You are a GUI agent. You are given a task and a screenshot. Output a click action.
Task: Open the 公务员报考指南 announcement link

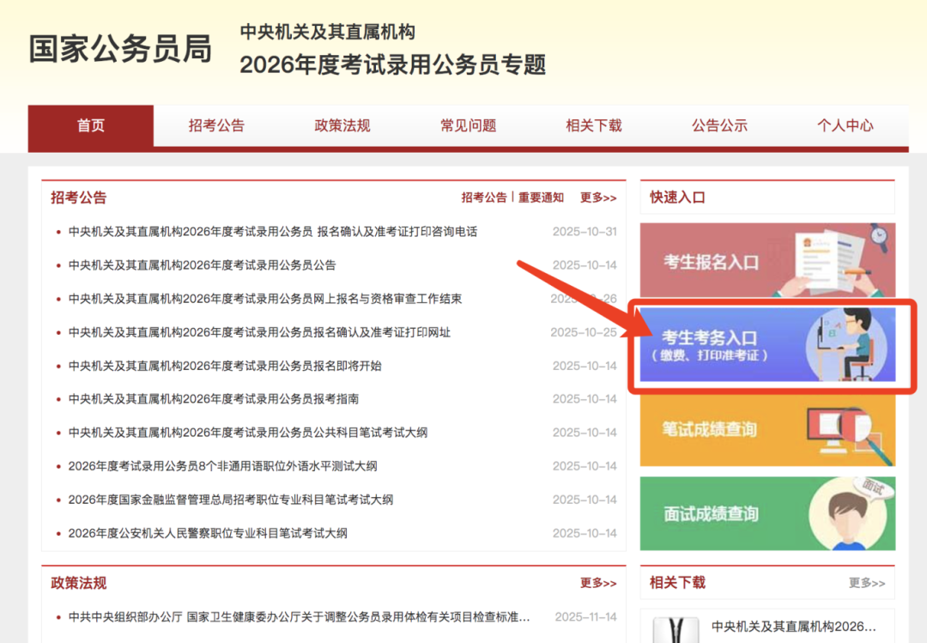click(214, 399)
